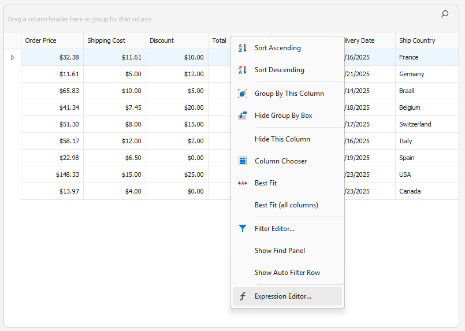Select the $7.45 shipping cost cell
This screenshot has width=465, height=331.
tap(114, 107)
